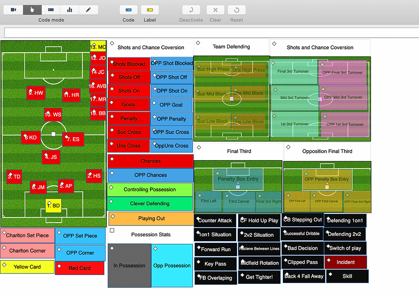Click the Yellow Card button
The width and height of the screenshot is (419, 297).
pyautogui.click(x=27, y=267)
